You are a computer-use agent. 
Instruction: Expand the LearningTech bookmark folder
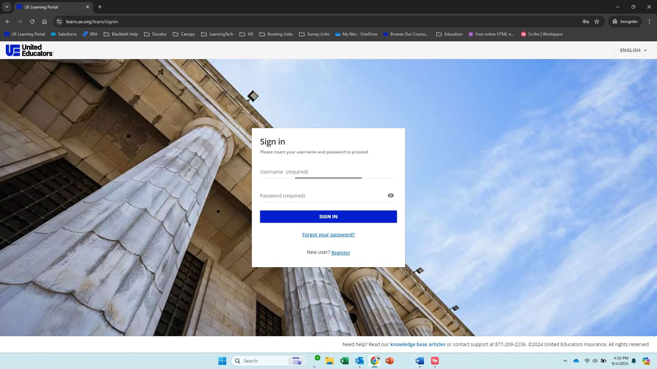coord(217,34)
